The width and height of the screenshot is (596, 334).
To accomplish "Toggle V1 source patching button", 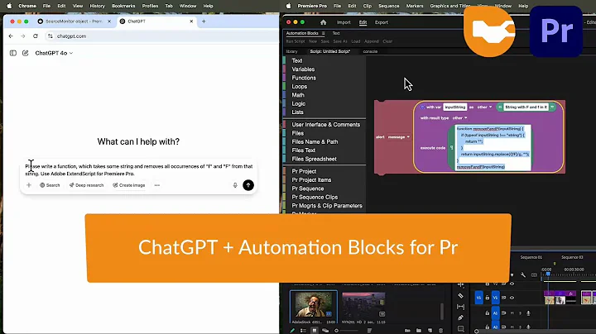I will tap(479, 298).
